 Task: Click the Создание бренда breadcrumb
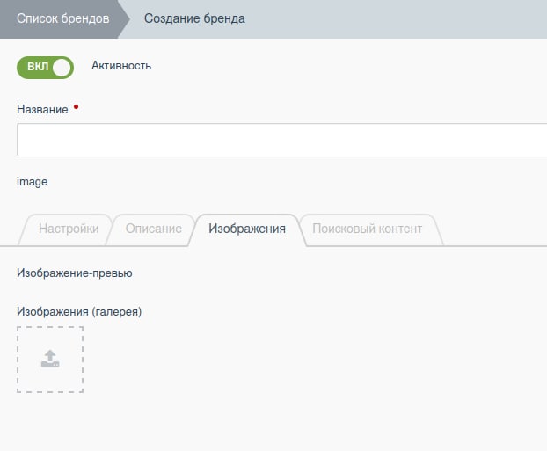point(194,18)
